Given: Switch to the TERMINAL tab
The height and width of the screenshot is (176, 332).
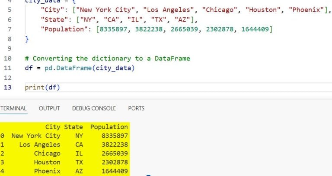Looking at the screenshot, I should coord(13,108).
